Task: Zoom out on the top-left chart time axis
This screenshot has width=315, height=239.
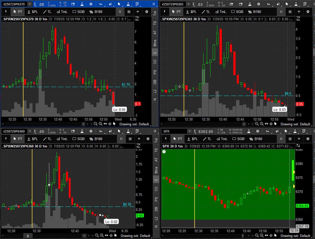Action: point(96,124)
